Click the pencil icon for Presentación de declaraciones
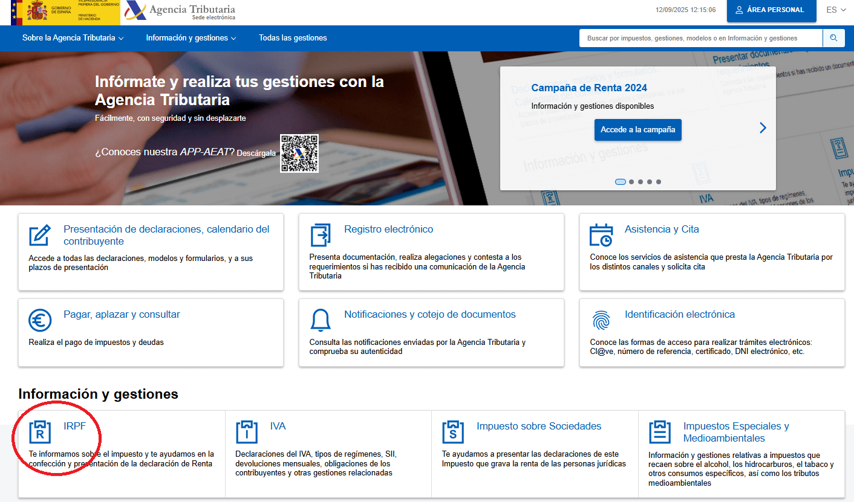 point(40,235)
